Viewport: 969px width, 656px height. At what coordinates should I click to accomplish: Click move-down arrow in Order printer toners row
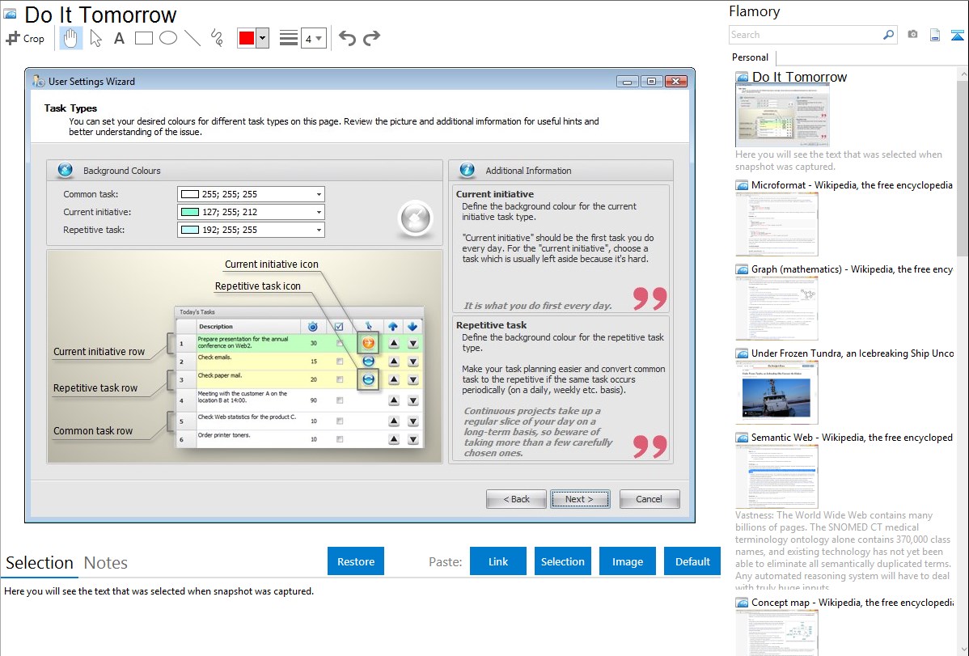[413, 439]
